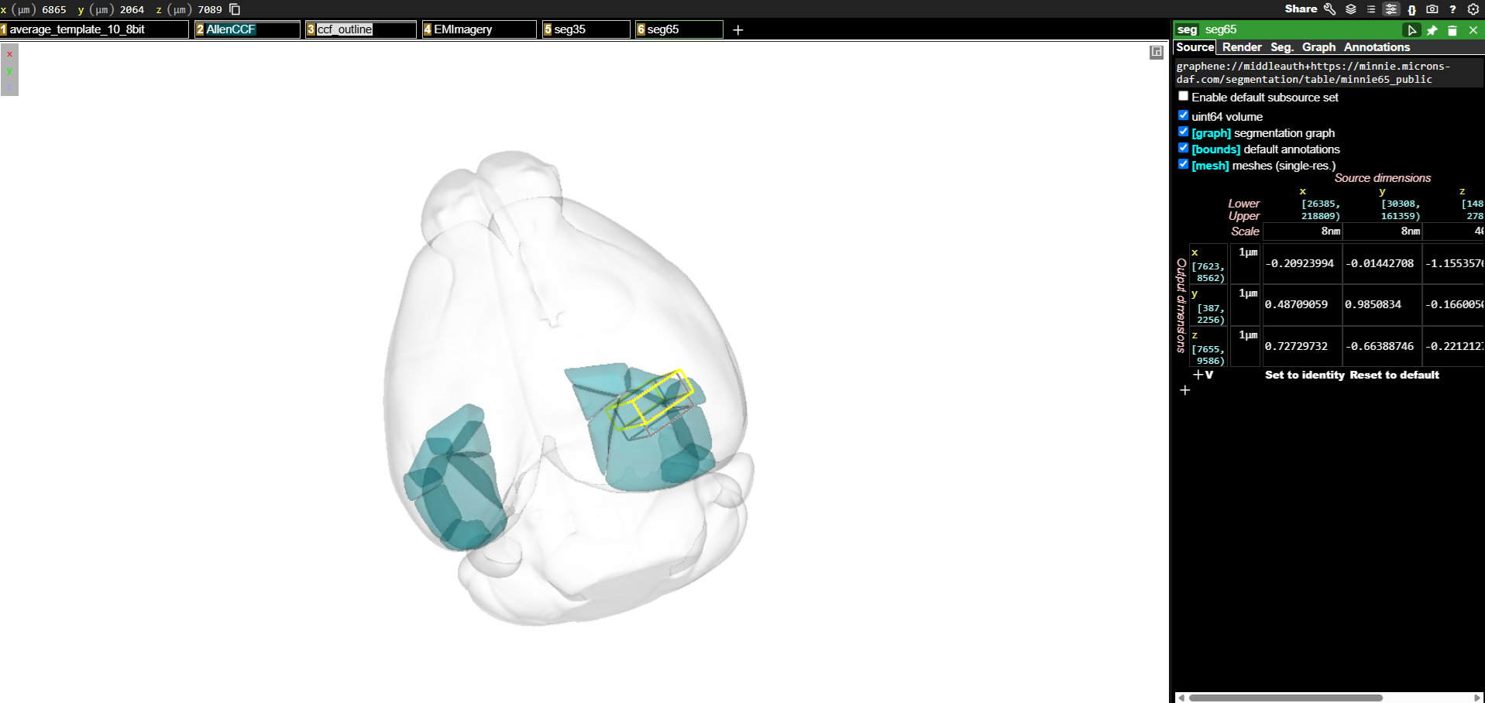
Task: Click Reset to default transform button
Action: tap(1394, 375)
